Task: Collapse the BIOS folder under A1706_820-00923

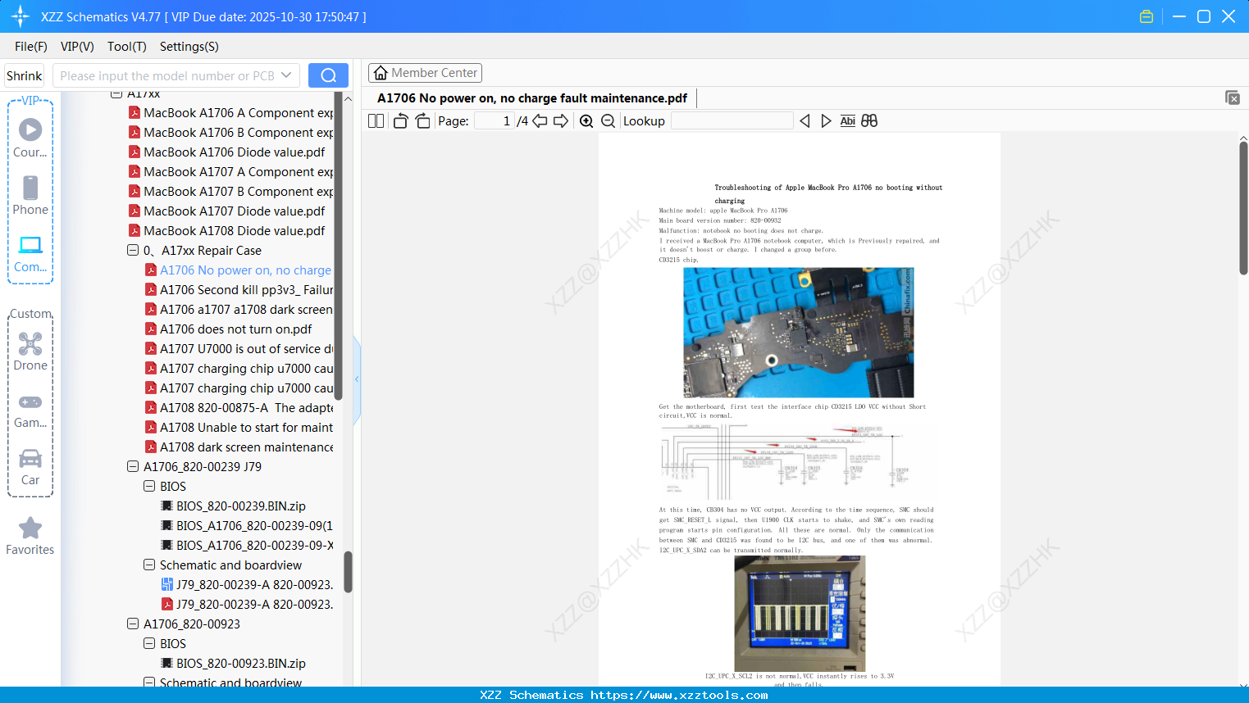Action: pyautogui.click(x=149, y=644)
